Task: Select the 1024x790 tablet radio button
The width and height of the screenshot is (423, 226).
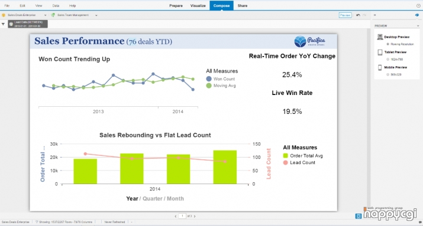Action: [x=388, y=59]
